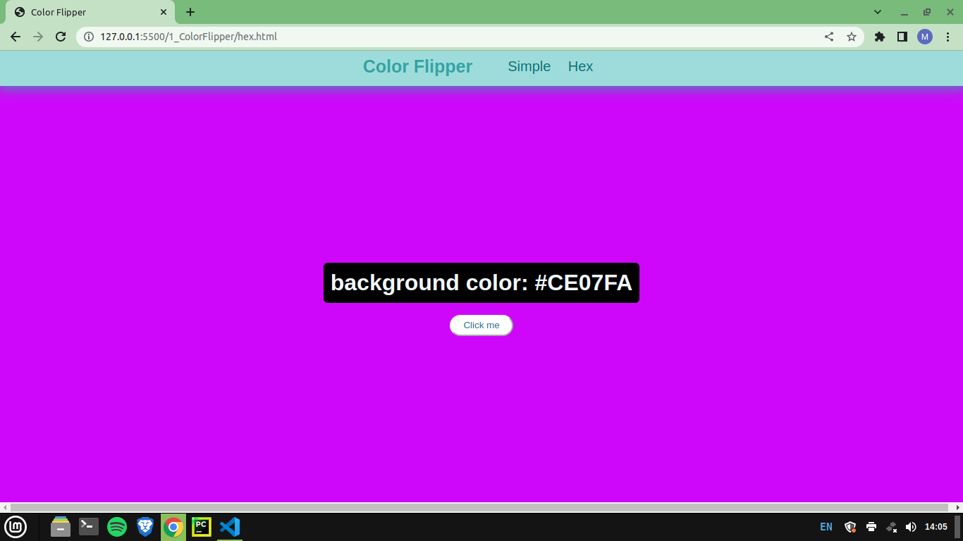Switch to the Hex navigation item
The height and width of the screenshot is (541, 963).
[x=580, y=66]
